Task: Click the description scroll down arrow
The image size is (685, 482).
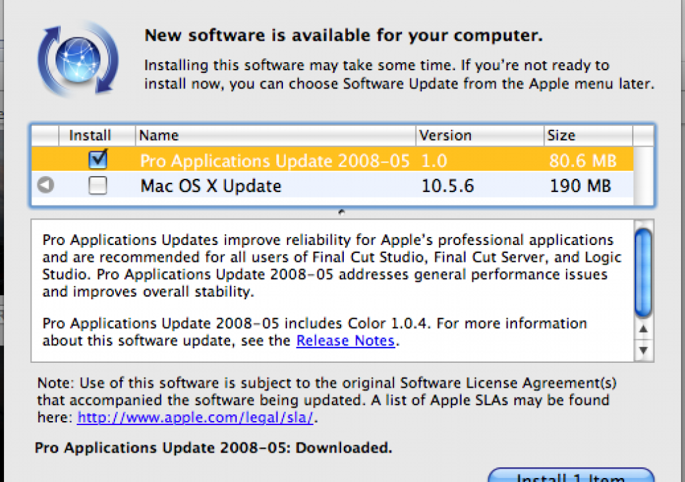Action: pos(644,350)
